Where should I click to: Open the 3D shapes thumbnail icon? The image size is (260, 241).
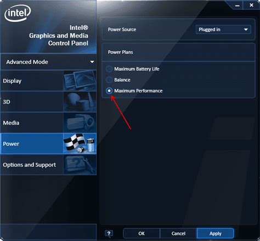[x=80, y=102]
